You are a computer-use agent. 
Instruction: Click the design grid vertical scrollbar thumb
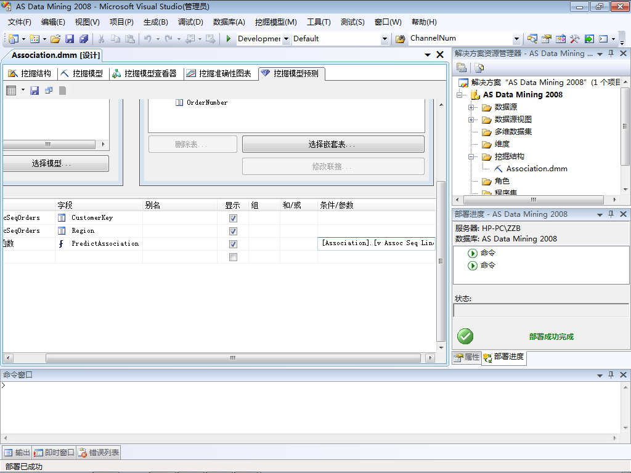441,261
